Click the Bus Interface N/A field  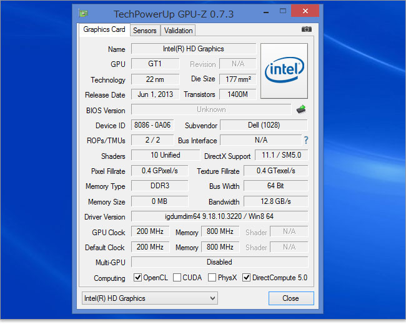260,140
